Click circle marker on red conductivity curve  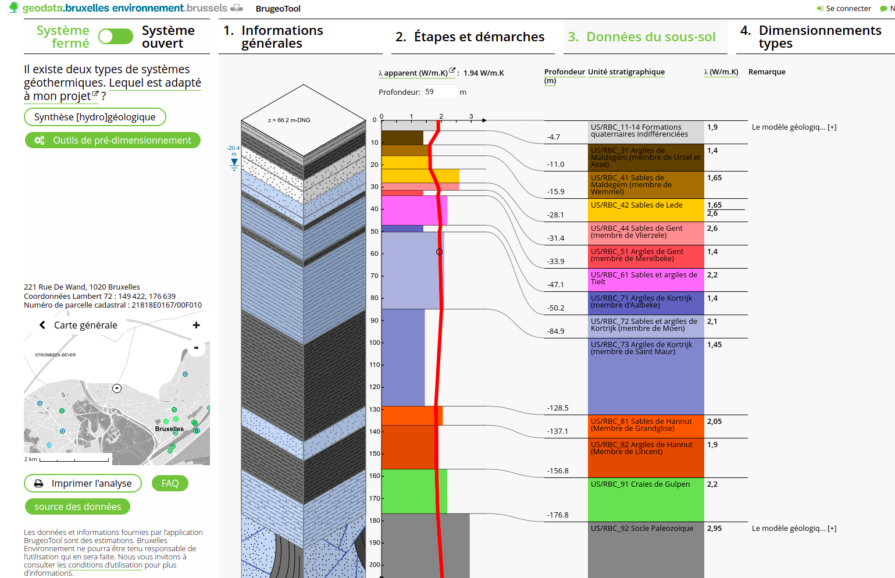tap(440, 252)
